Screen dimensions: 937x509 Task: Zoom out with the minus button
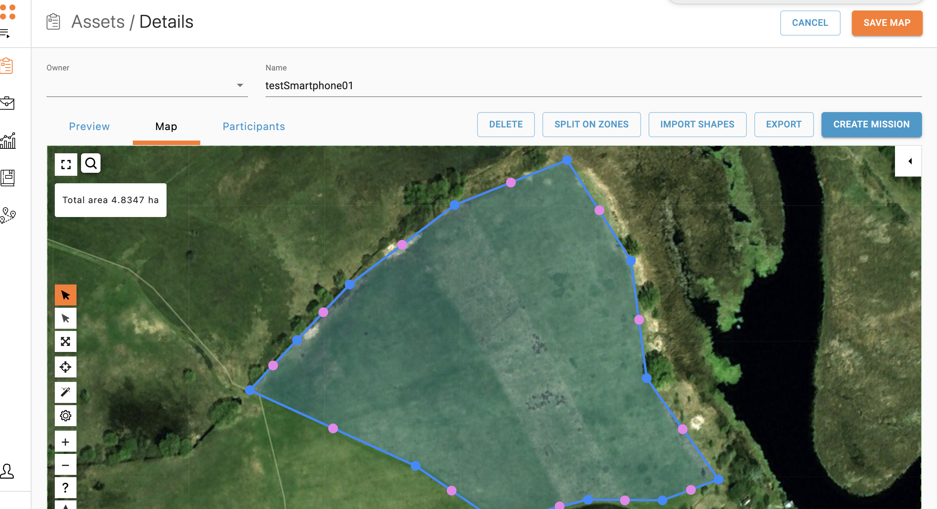[66, 465]
